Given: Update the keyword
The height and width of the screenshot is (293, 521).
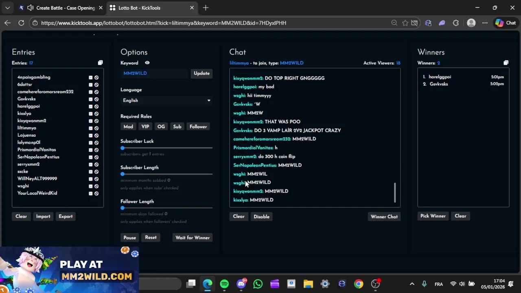Looking at the screenshot, I should coord(201,73).
